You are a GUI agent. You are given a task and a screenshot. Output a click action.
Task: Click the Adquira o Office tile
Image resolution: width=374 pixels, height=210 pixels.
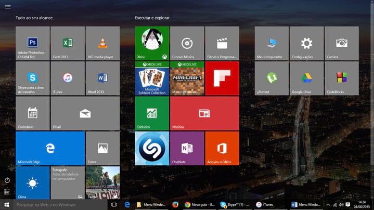(x=222, y=148)
